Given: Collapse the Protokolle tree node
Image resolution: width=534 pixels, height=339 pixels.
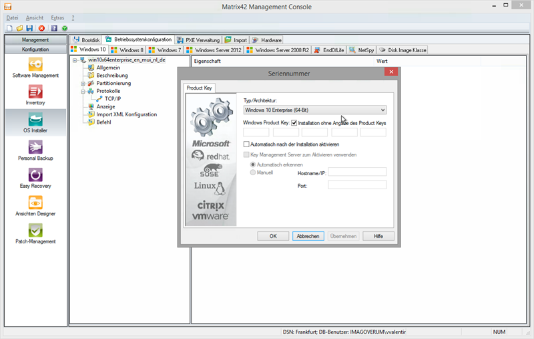Looking at the screenshot, I should 83,91.
